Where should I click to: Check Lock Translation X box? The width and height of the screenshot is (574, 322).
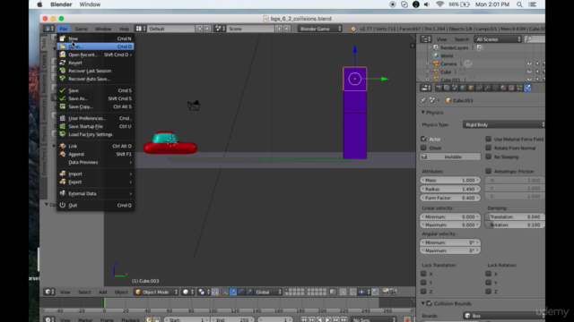click(423, 274)
